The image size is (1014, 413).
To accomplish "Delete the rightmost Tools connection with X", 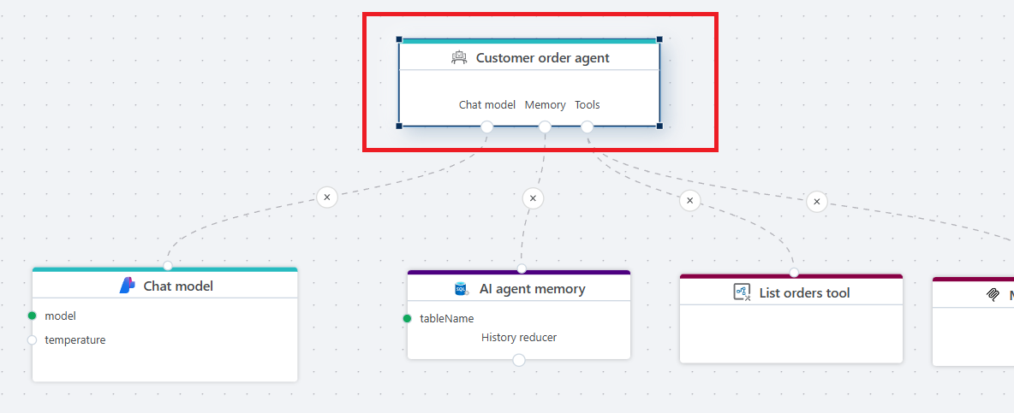I will 817,202.
